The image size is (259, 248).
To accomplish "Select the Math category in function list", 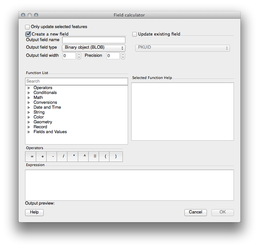I will coord(38,97).
